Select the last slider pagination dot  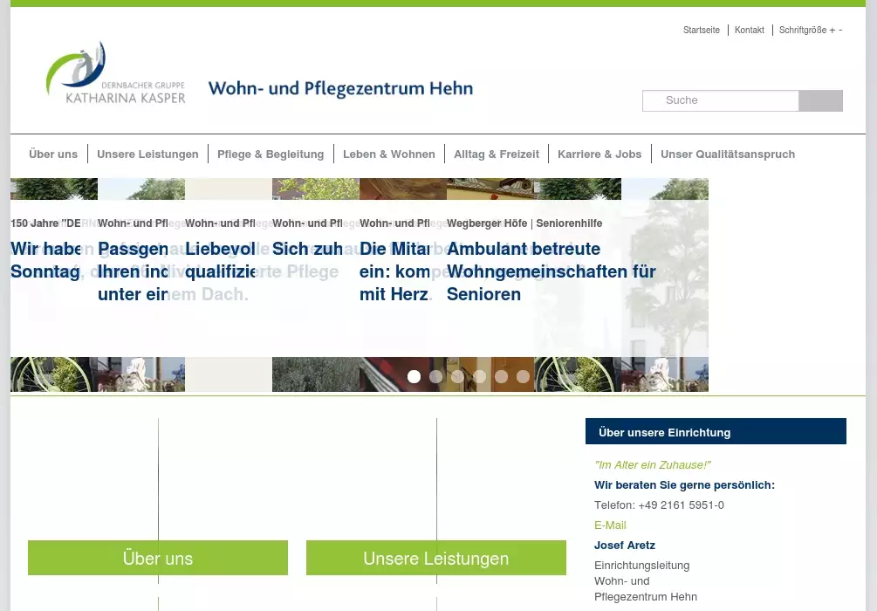coord(523,377)
